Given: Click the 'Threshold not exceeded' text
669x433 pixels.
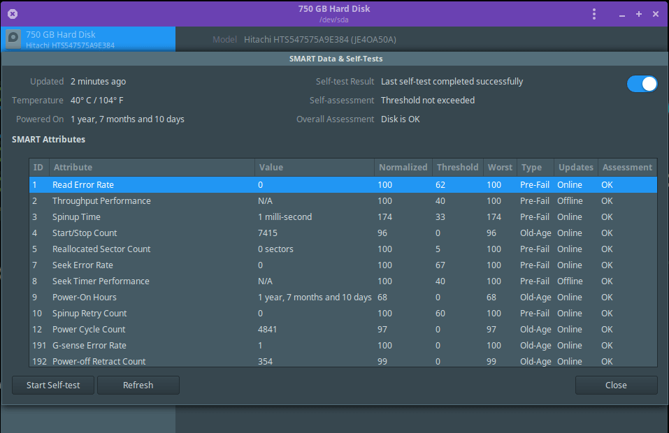Looking at the screenshot, I should tap(428, 101).
